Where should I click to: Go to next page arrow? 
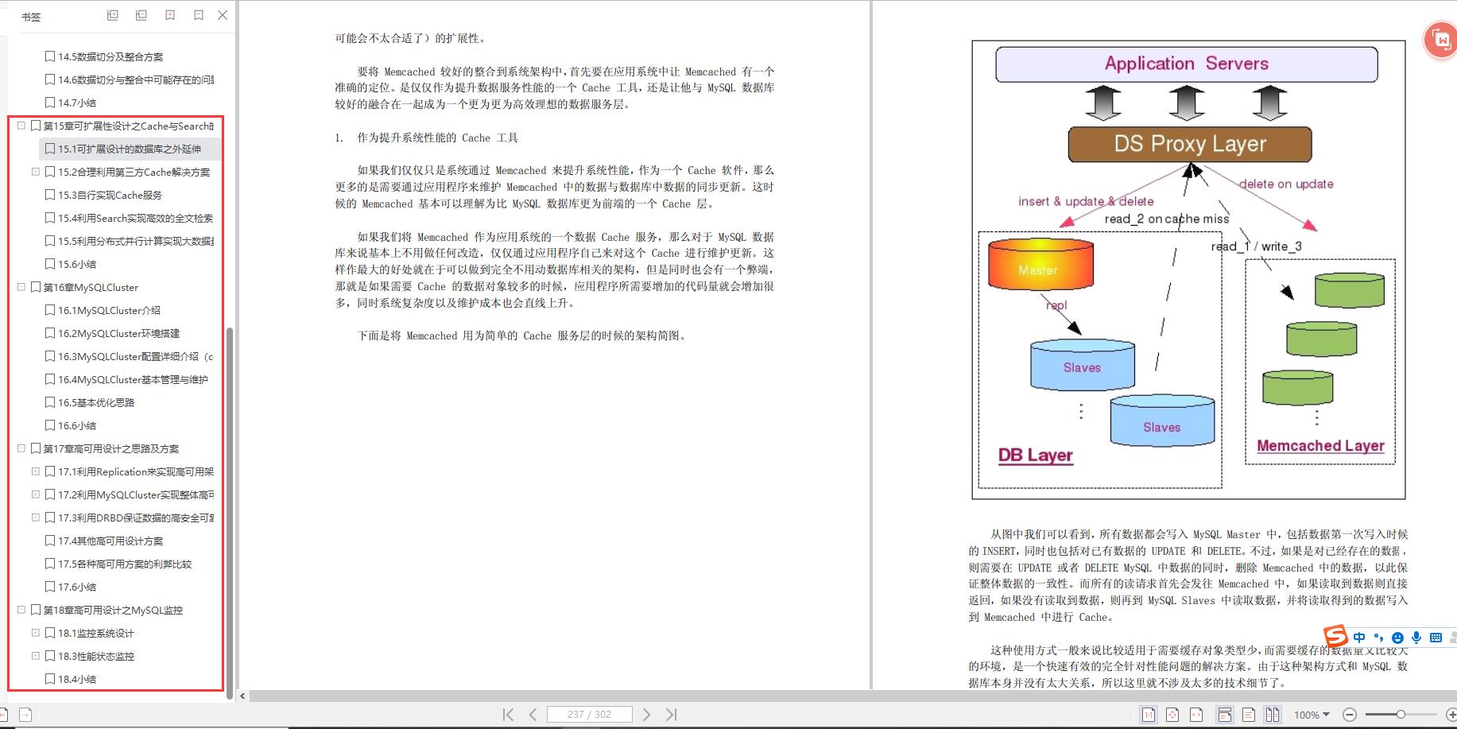[646, 715]
